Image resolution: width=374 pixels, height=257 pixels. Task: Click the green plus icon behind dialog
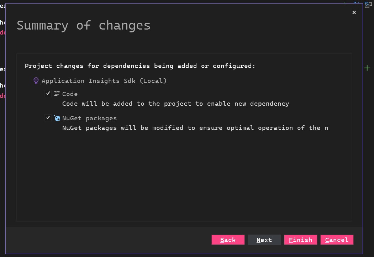click(x=367, y=68)
